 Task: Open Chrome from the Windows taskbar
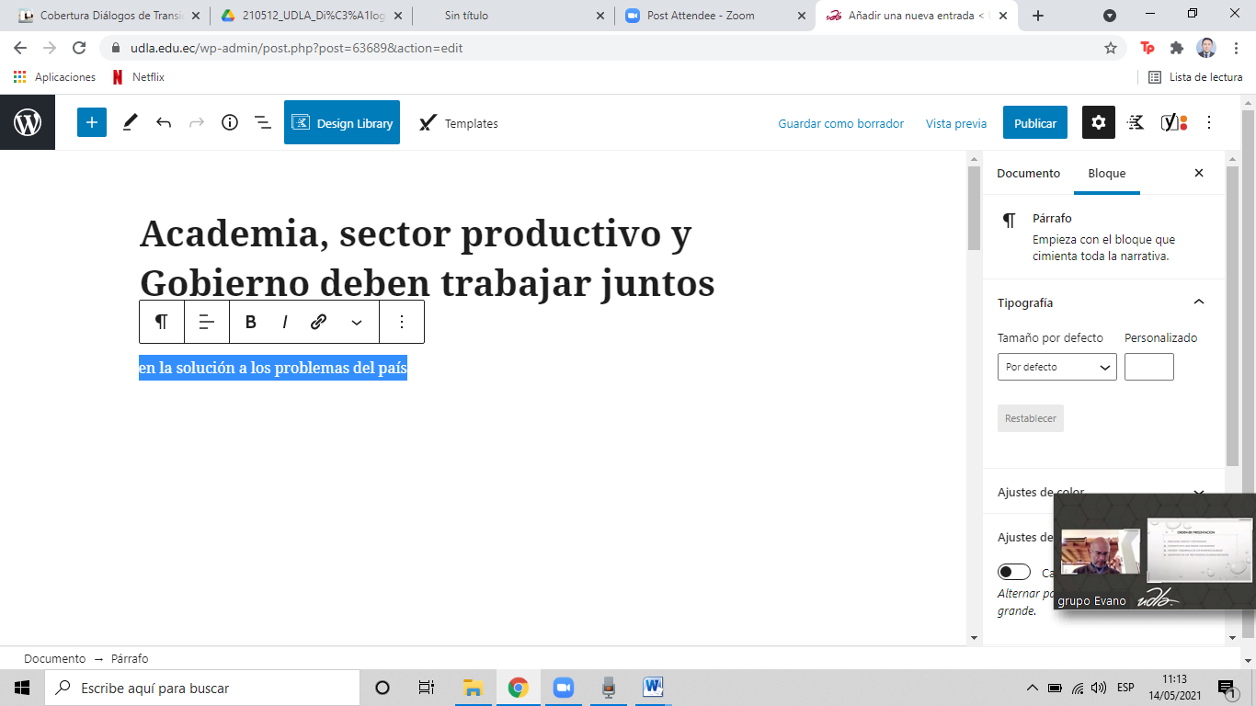coord(518,688)
